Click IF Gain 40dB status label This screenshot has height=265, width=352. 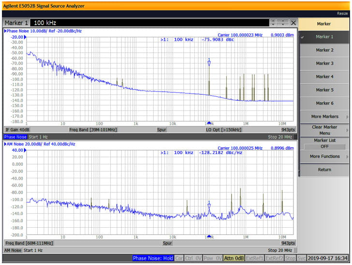click(x=17, y=130)
